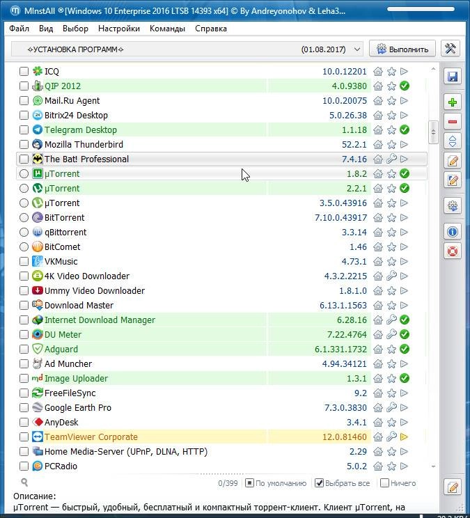This screenshot has width=470, height=518.
Task: Click DU Meter version 7.22.4764
Action: pyautogui.click(x=347, y=335)
